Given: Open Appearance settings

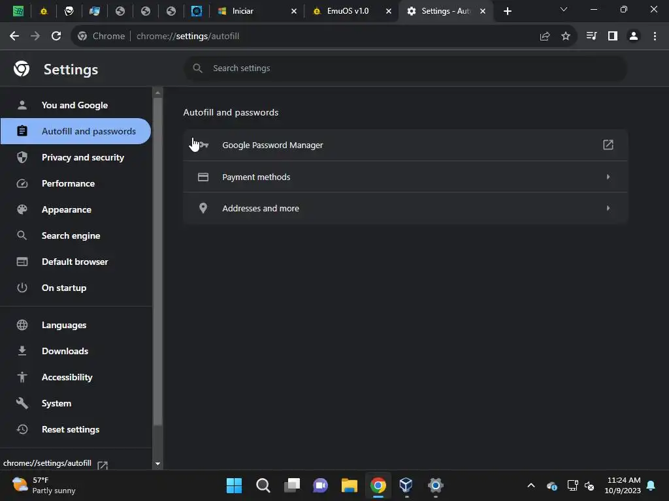Looking at the screenshot, I should point(76,209).
